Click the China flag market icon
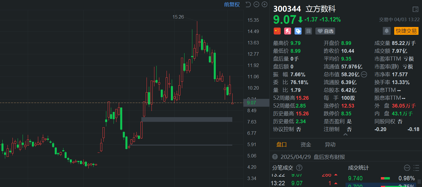 click(x=277, y=31)
